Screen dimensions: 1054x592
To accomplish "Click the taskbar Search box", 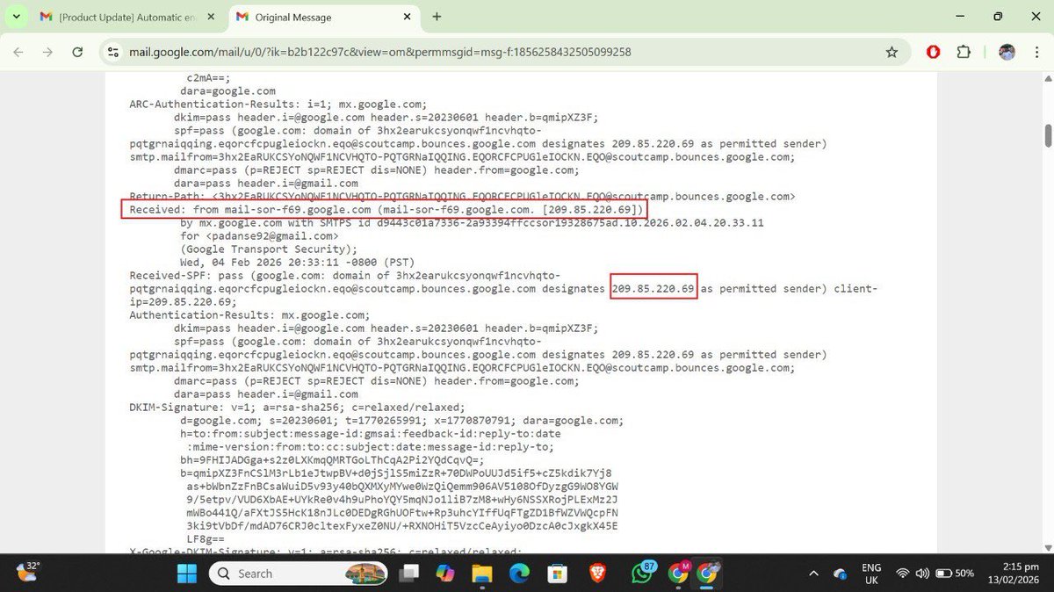I will pos(300,574).
